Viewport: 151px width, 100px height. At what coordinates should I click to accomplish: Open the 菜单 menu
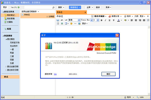108,7
